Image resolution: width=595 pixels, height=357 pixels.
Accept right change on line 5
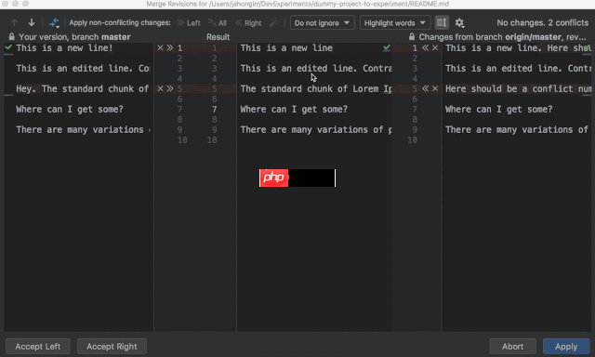[x=426, y=88]
